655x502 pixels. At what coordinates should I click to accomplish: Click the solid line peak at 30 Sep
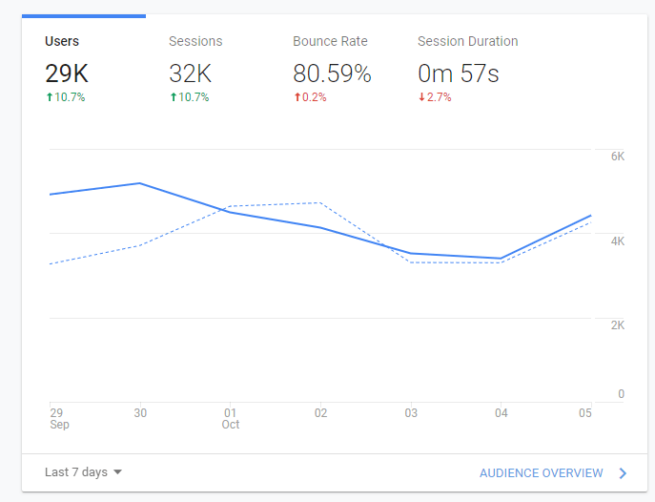click(x=140, y=183)
